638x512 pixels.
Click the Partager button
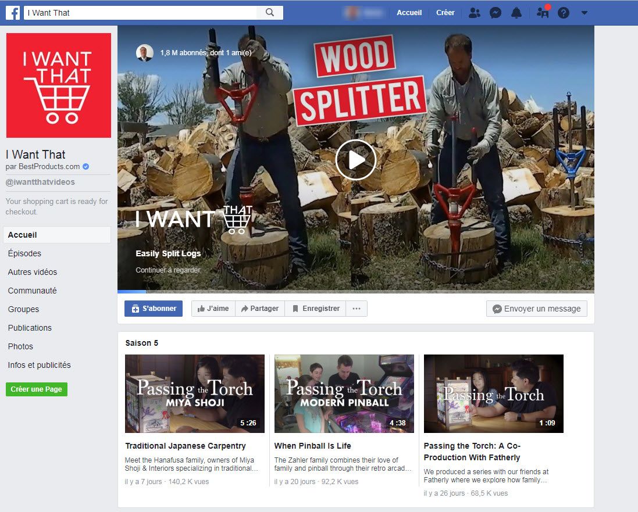click(x=260, y=309)
